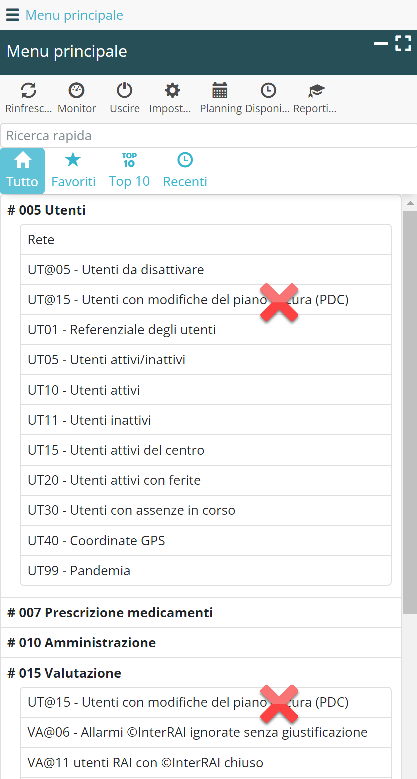Click the Rinfrescare refresh icon

28,91
